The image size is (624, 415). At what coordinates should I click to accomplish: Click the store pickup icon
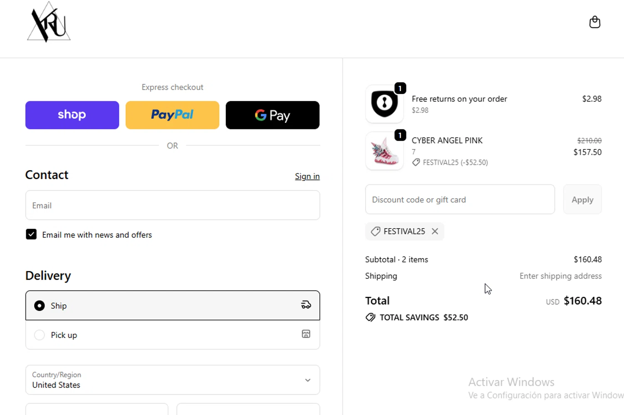pyautogui.click(x=306, y=334)
